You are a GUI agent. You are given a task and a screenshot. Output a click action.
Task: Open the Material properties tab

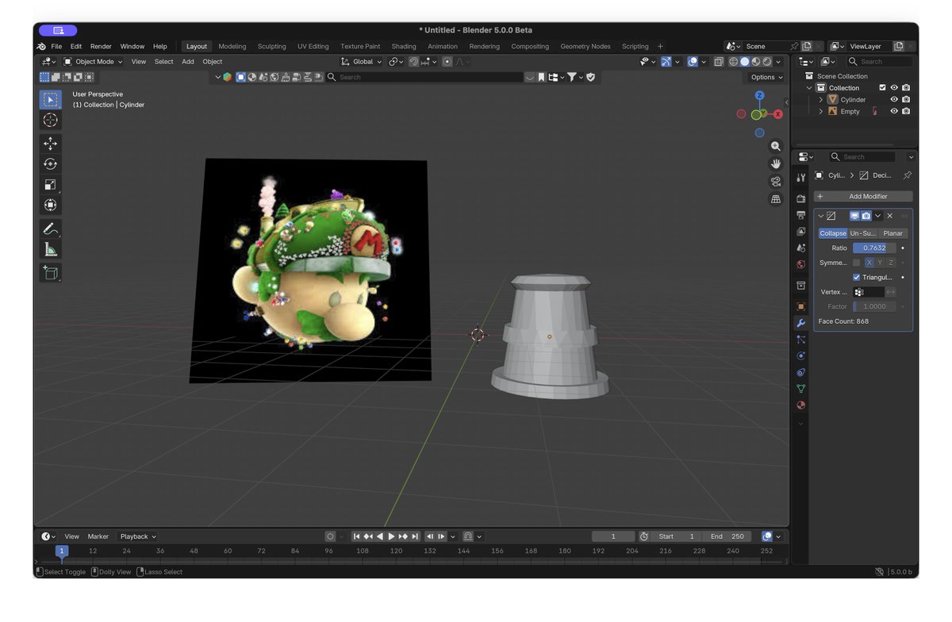(800, 405)
